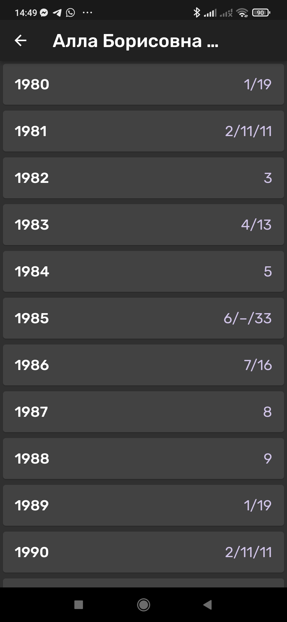
Task: Tap the battery indicator showing 90
Action: (261, 12)
